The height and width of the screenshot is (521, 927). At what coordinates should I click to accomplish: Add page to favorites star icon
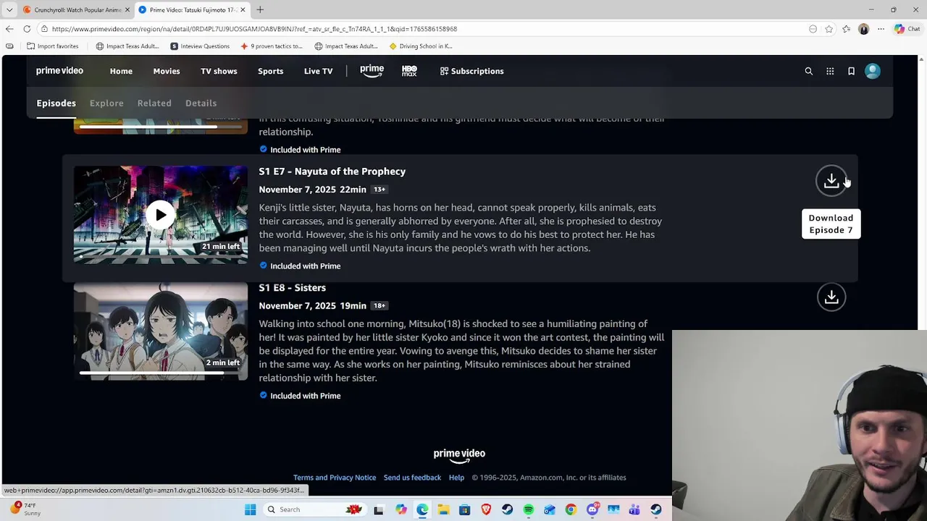coord(829,29)
